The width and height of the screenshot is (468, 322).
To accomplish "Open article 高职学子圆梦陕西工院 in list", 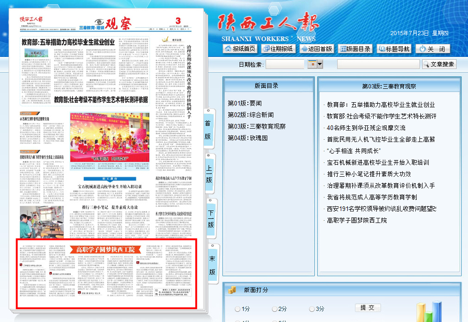I will point(357,220).
